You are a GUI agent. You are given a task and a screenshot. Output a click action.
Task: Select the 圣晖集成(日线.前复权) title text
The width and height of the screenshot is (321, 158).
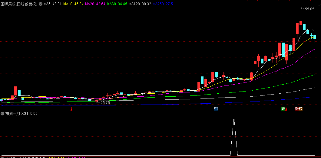point(19,4)
